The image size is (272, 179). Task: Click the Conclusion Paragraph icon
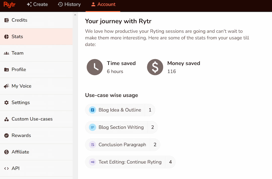pos(92,145)
